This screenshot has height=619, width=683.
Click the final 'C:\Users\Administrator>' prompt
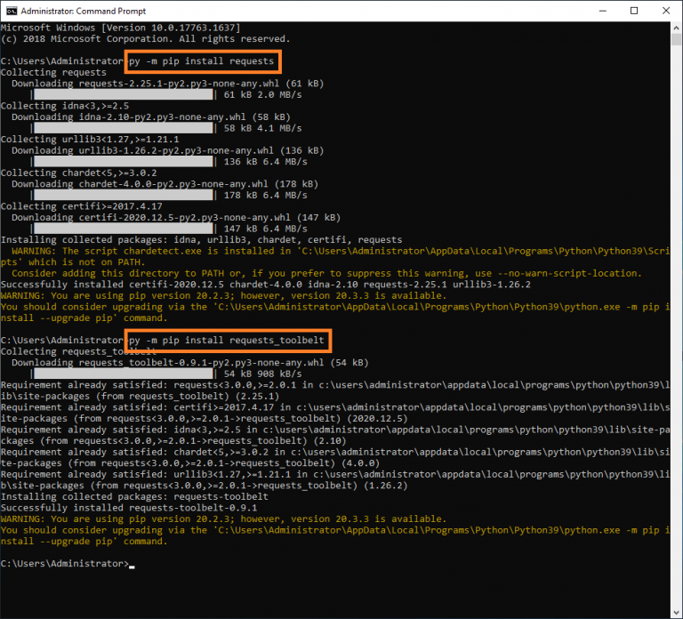coord(65,564)
